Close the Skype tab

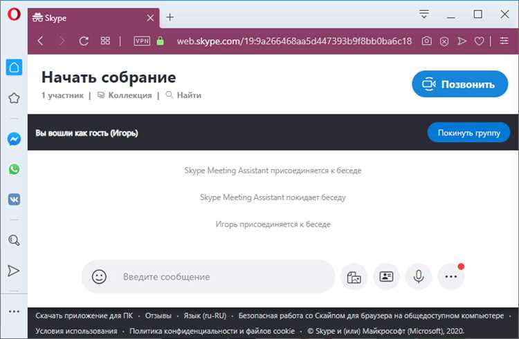coord(150,18)
